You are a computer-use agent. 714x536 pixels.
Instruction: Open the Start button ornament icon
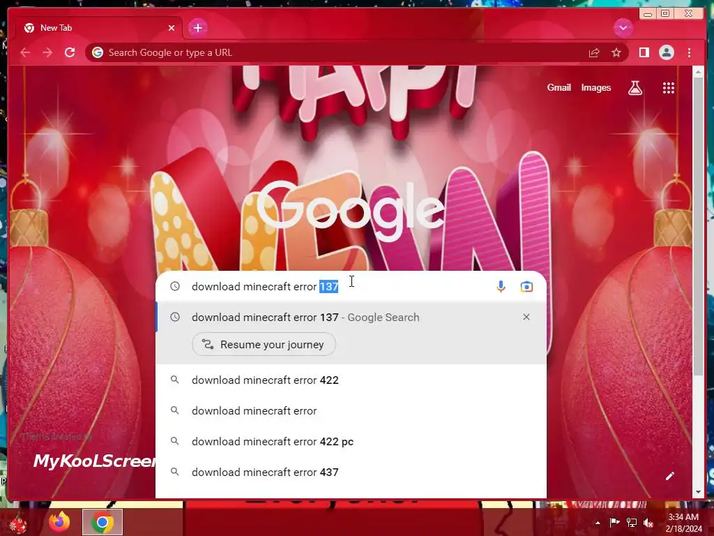point(18,523)
